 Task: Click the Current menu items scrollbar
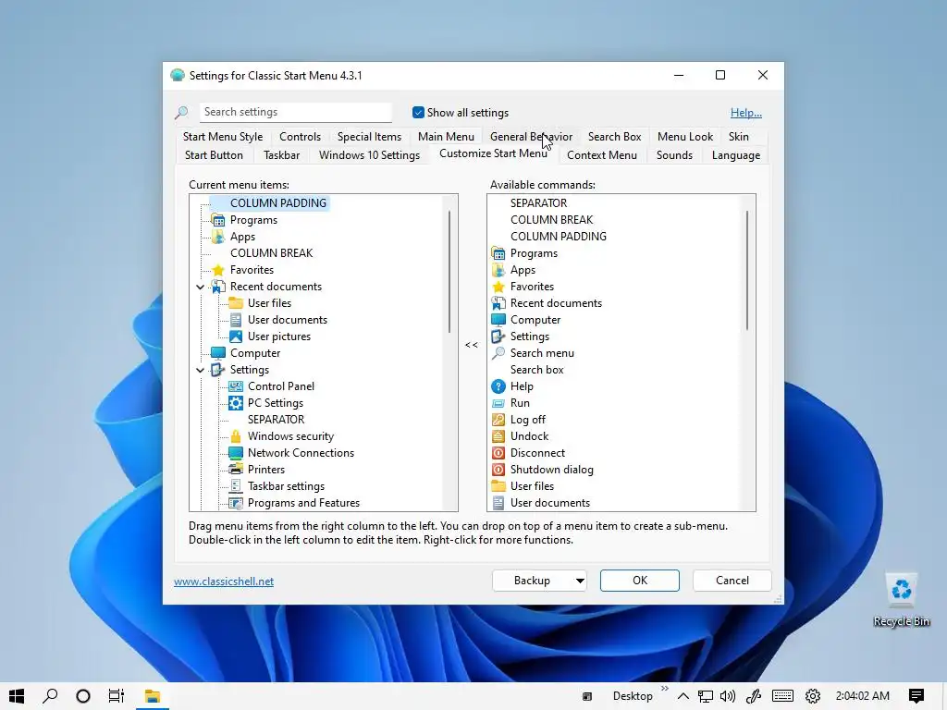(x=449, y=272)
